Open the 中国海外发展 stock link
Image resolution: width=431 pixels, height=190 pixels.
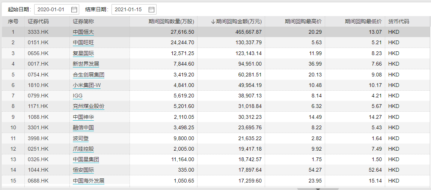(x=89, y=181)
